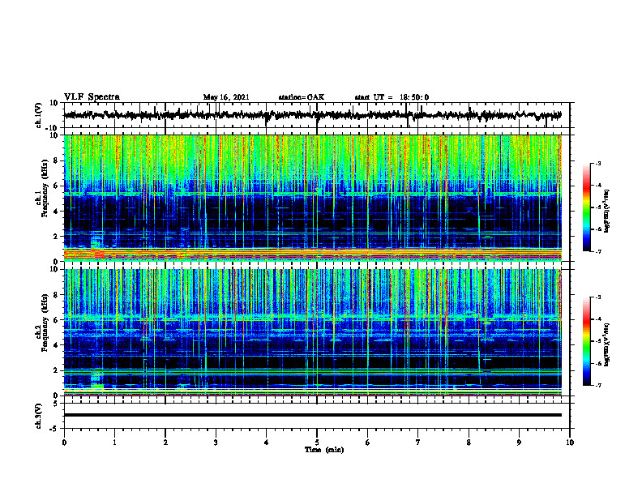
Task: Click the "8" kHz tick of ch.1 spectrogram
Action: [56, 160]
